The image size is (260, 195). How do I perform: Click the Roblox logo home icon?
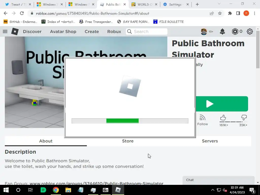tap(15, 31)
